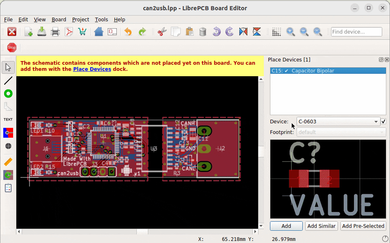Viewport: 390px width, 243px height.
Task: Rotate counterclockwise with the purple arrow icon
Action: point(216,32)
